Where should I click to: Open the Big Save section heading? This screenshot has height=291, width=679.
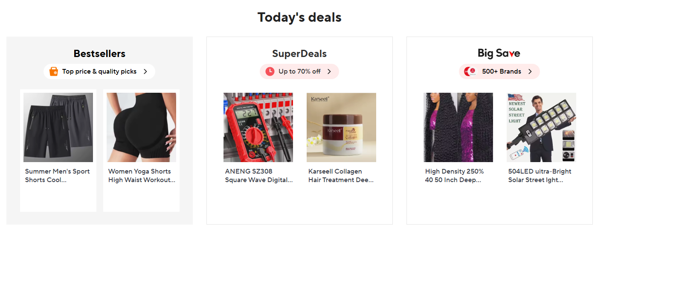[x=499, y=53]
